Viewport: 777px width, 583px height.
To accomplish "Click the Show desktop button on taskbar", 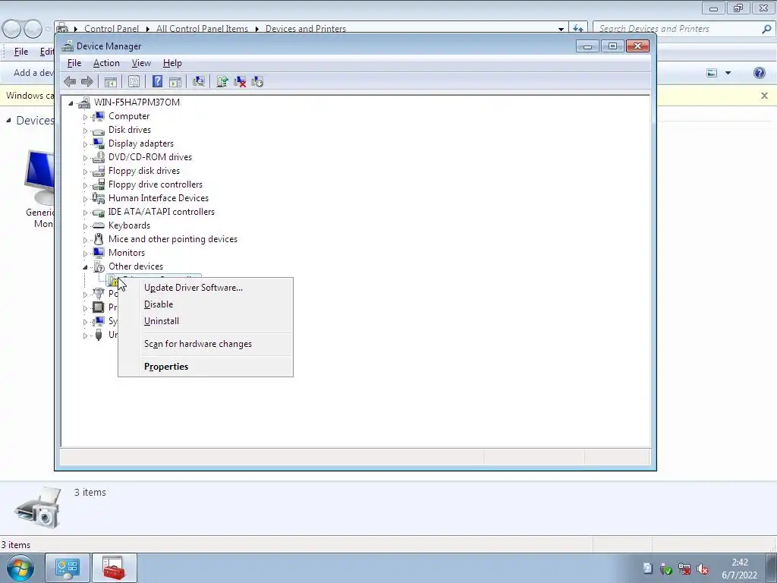I will coord(772,568).
